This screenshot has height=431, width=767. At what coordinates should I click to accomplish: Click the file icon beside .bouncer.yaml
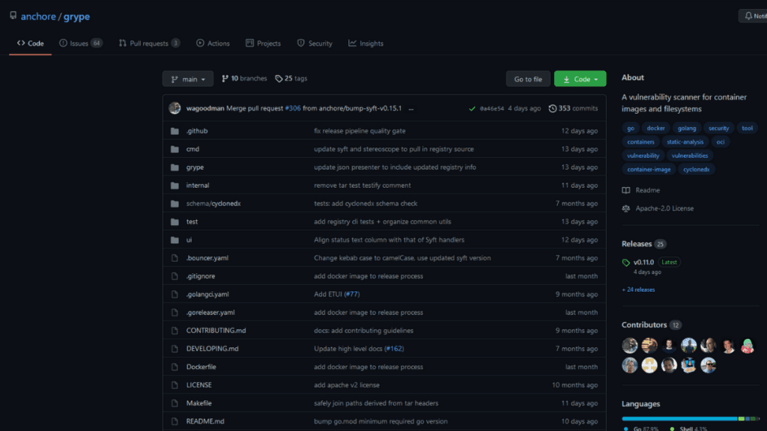pos(175,258)
